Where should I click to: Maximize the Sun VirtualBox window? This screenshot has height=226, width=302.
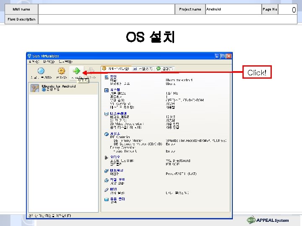223,56
